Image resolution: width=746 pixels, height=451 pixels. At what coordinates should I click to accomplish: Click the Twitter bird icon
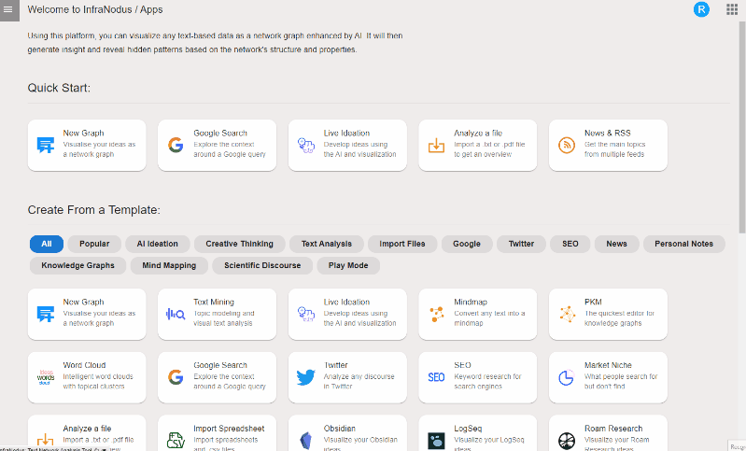coord(306,377)
